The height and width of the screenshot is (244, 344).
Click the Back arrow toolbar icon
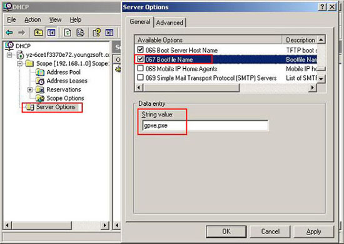(x=9, y=33)
